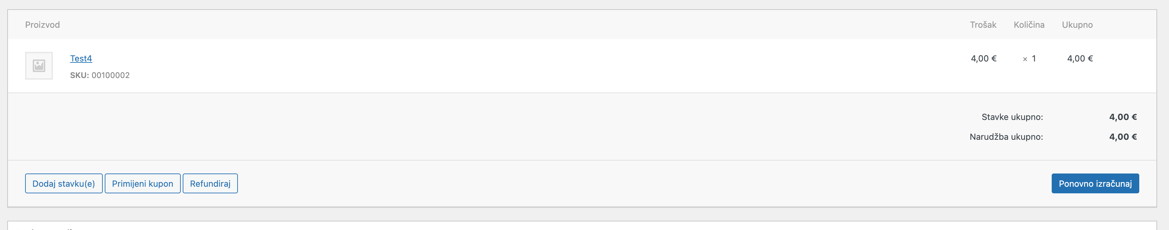Open the Test4 product link
The image size is (1169, 230).
(81, 58)
